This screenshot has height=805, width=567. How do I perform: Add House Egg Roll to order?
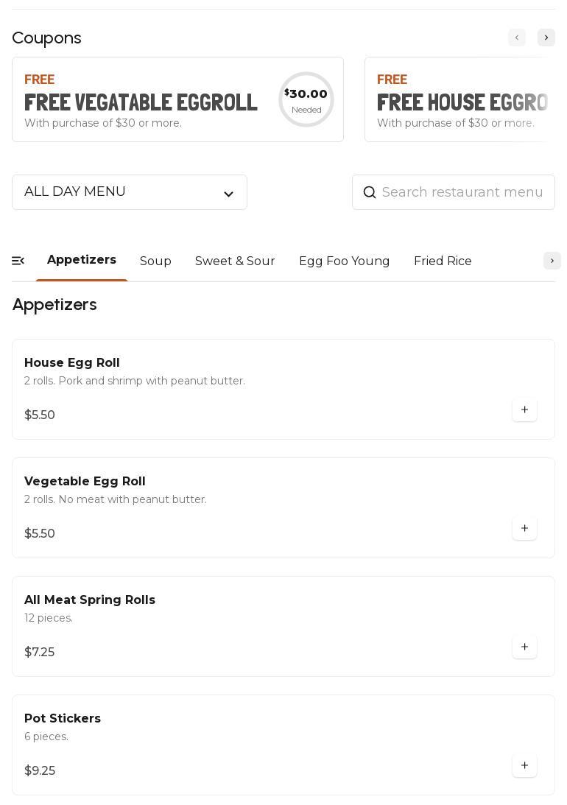coord(524,410)
